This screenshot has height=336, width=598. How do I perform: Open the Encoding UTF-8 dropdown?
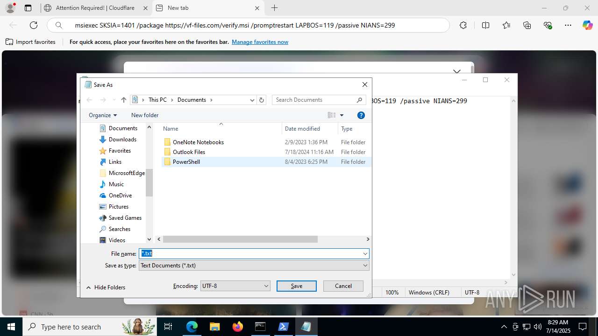[235, 286]
